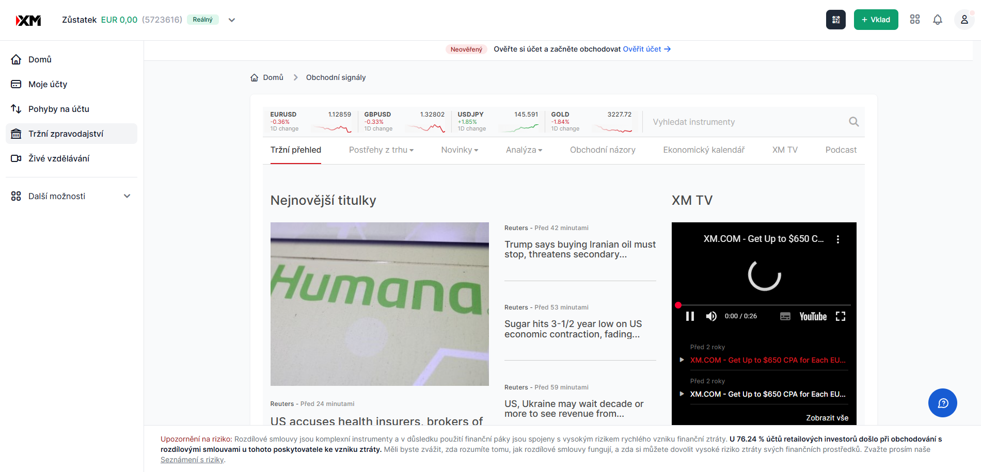Open Novinky dropdown menu
The image size is (981, 472).
460,150
